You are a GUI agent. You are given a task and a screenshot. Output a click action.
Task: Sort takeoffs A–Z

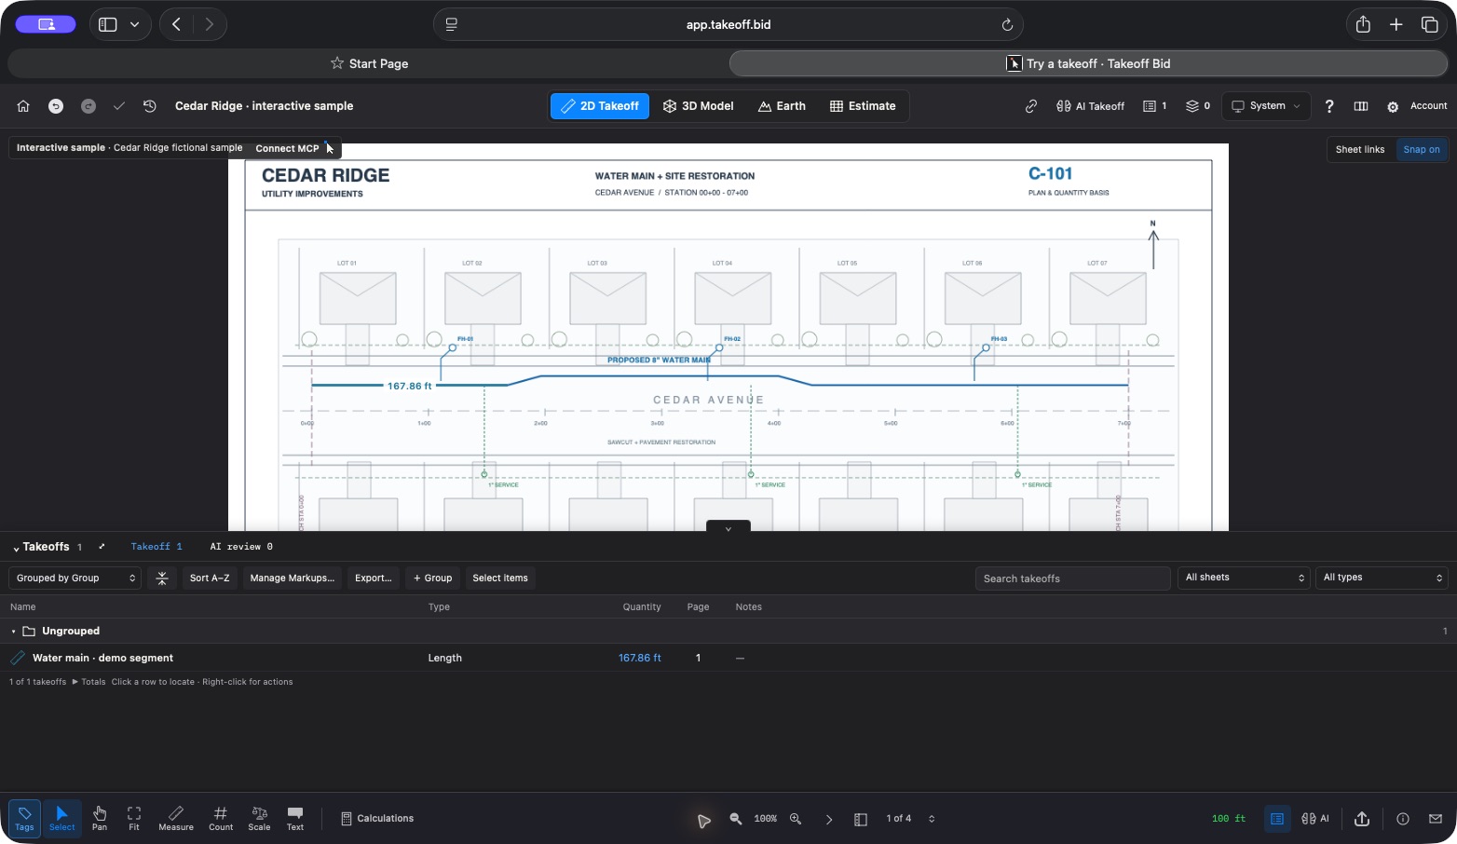click(210, 579)
